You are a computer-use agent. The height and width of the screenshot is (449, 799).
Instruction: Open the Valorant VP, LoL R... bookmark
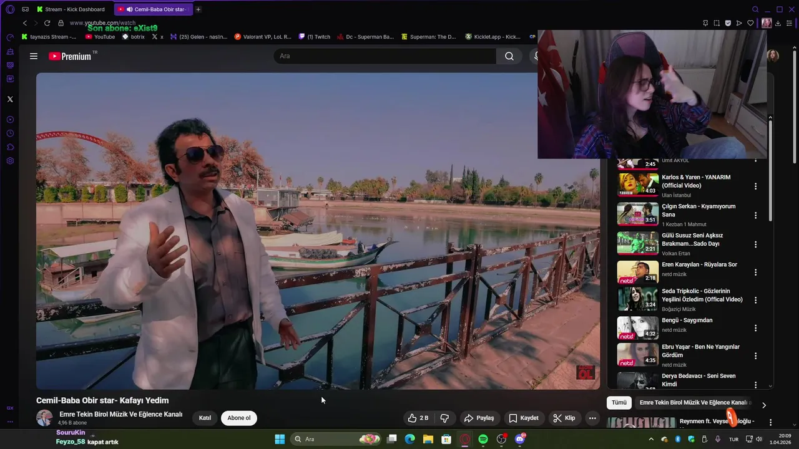coord(263,37)
